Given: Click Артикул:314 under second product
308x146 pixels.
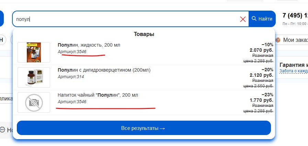Looking at the screenshot, I should click(x=71, y=77).
